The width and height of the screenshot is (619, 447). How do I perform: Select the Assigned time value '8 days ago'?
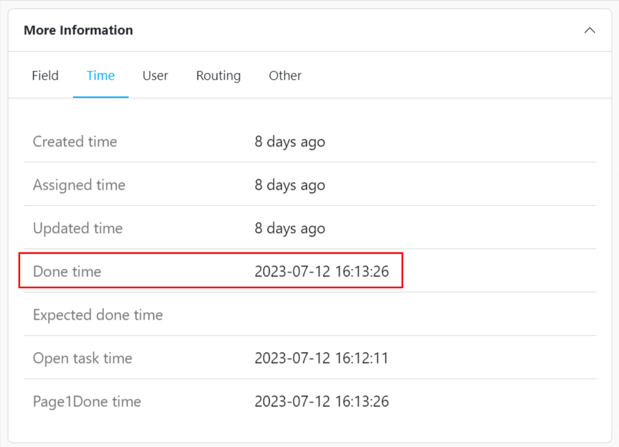(290, 185)
